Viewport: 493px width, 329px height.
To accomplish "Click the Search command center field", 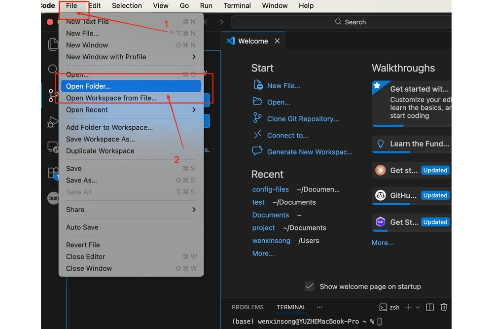I will coord(350,22).
